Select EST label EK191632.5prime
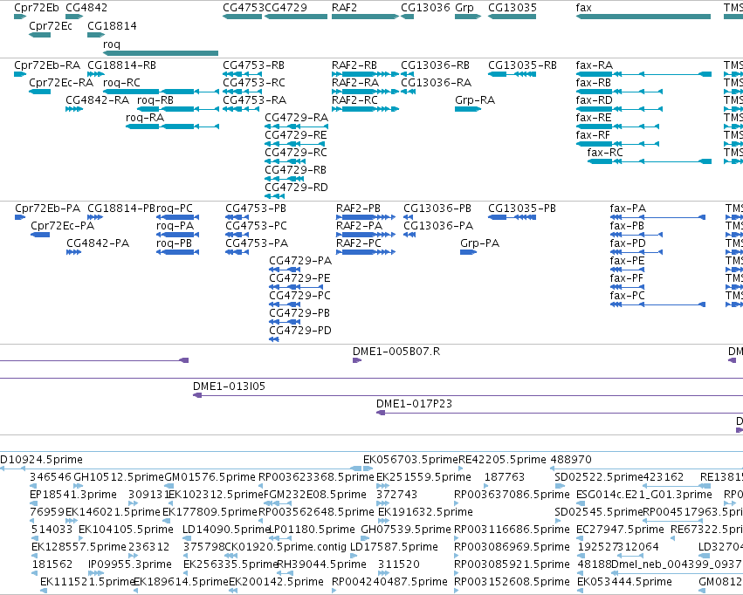 (x=425, y=512)
